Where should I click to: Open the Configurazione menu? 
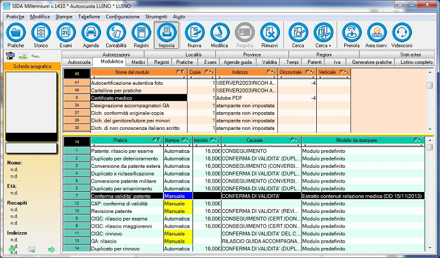point(122,17)
